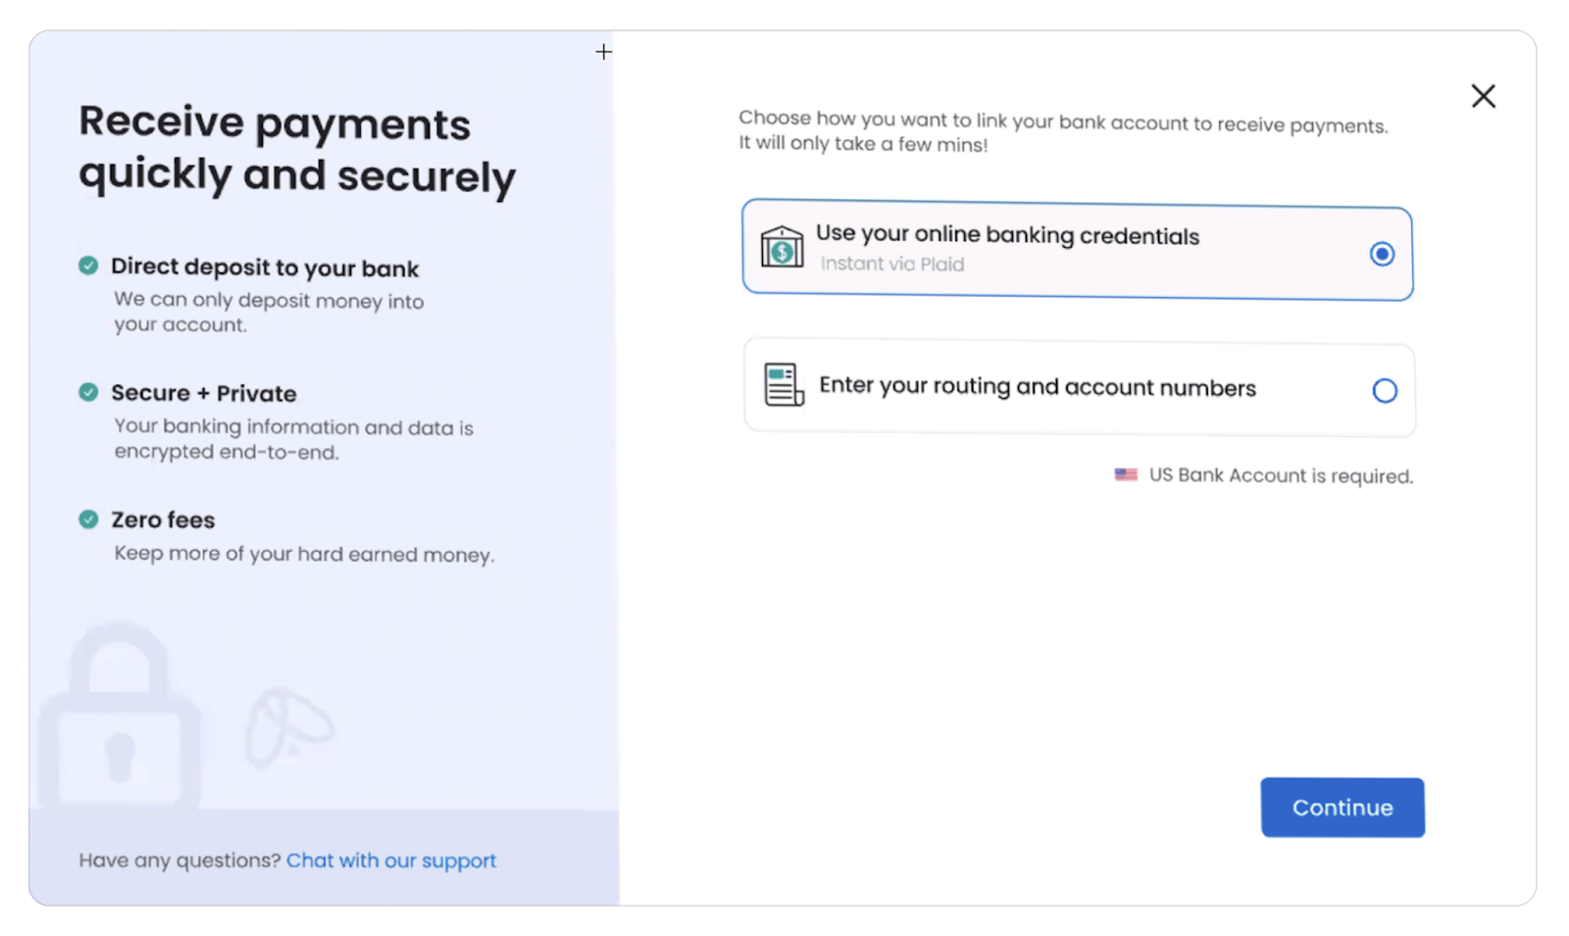Image resolution: width=1569 pixels, height=936 pixels.
Task: Click the small plus icon at top
Action: [603, 52]
